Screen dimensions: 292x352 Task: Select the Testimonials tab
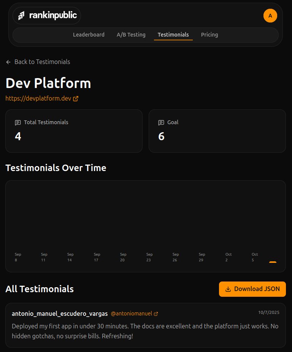click(x=173, y=35)
